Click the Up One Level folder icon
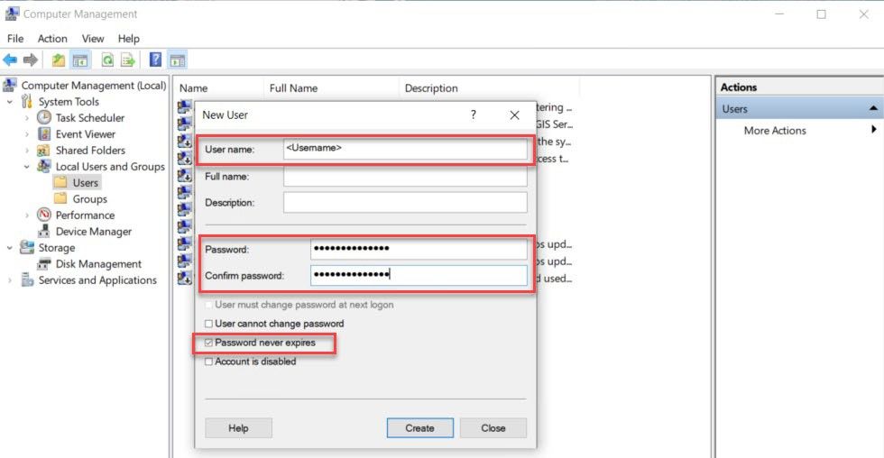Screen dimensions: 884x458 click(58, 60)
